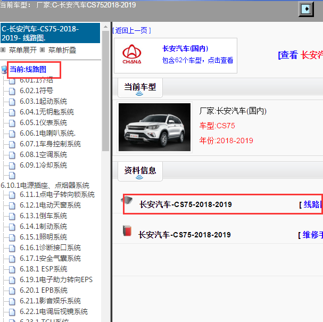Click the document icon beside 6.15.1照明系统

point(12,237)
